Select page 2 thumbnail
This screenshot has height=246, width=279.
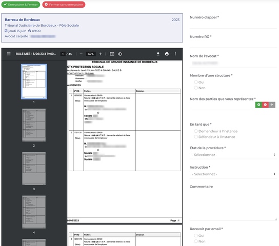tap(34, 125)
